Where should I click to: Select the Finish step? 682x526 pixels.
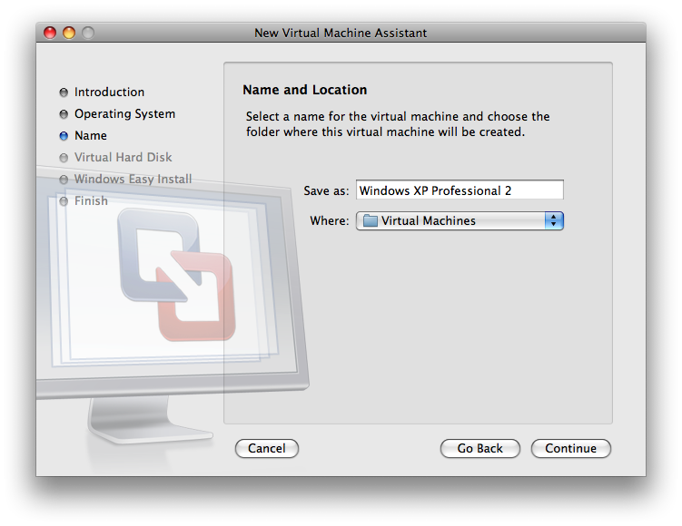tap(91, 200)
